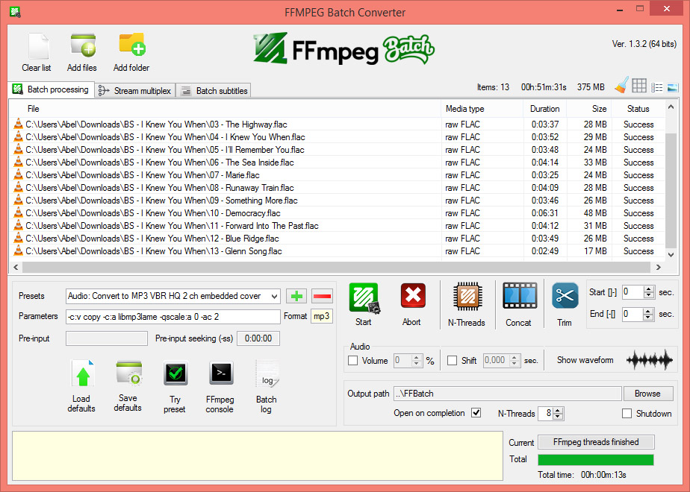Select the 10 - Democracy.flac row
This screenshot has width=690, height=492.
pyautogui.click(x=337, y=213)
